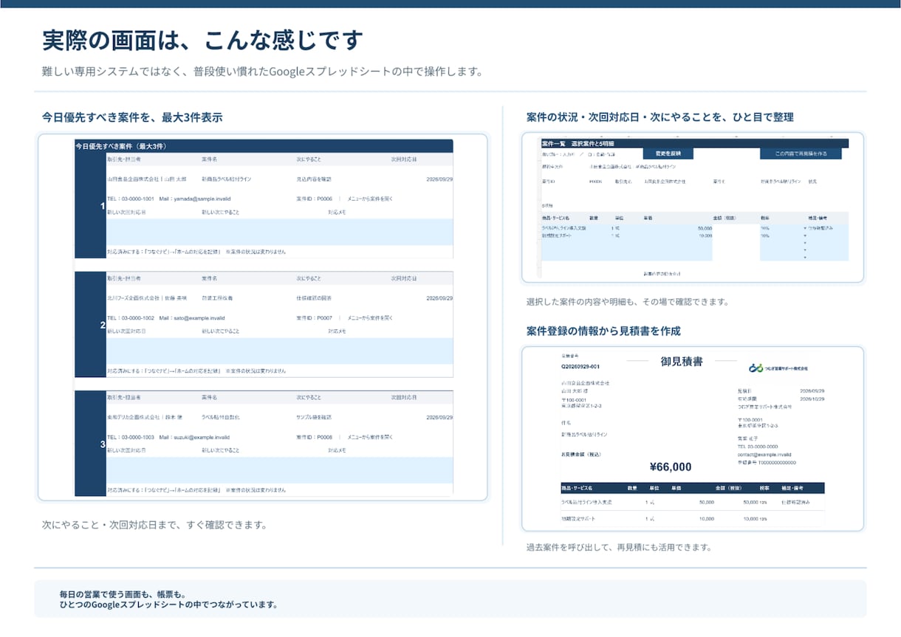The image size is (901, 637).
Task: Click the 今日優先すべき案件（最大3件） table header
Action: pos(264,146)
